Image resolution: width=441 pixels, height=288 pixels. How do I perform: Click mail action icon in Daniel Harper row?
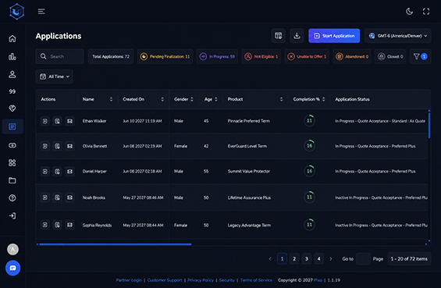tap(69, 171)
